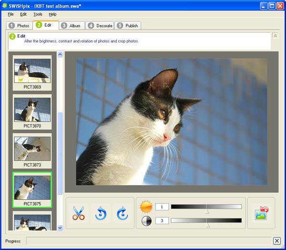Open the Tools menu
Screen dimensions: 286x250
(x=38, y=14)
